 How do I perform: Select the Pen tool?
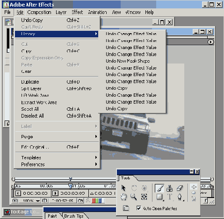click(180, 197)
